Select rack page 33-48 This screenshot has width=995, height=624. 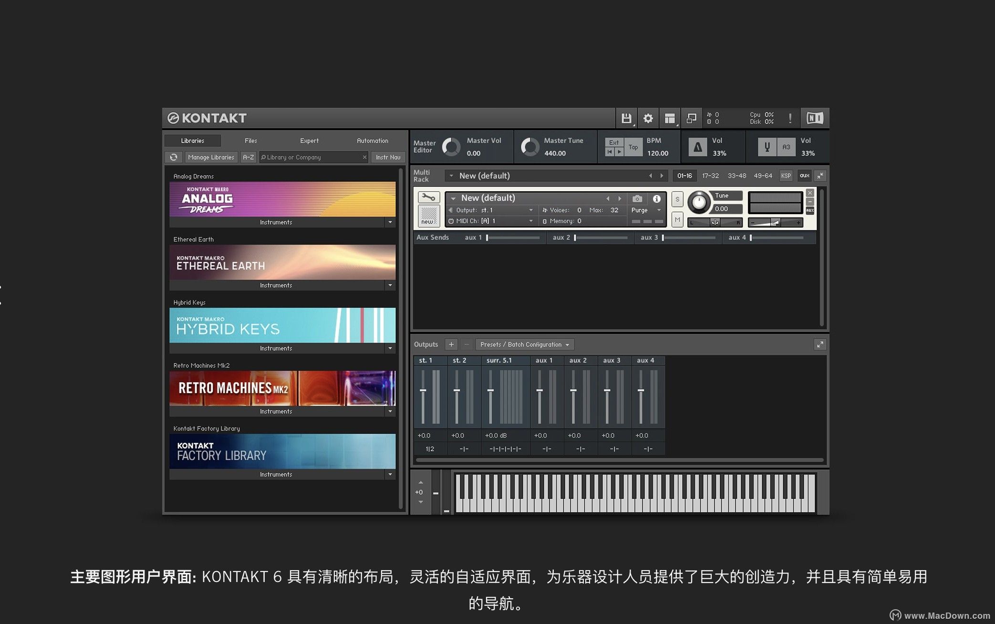pos(736,176)
